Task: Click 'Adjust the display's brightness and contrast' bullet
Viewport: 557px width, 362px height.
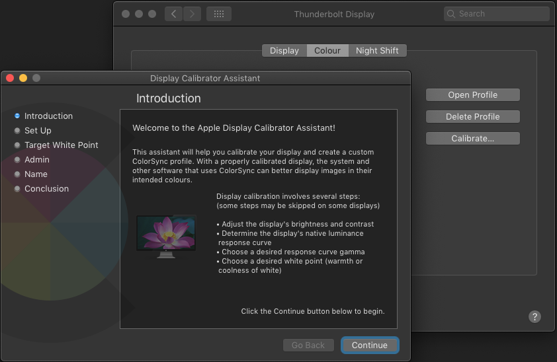Action: point(295,224)
